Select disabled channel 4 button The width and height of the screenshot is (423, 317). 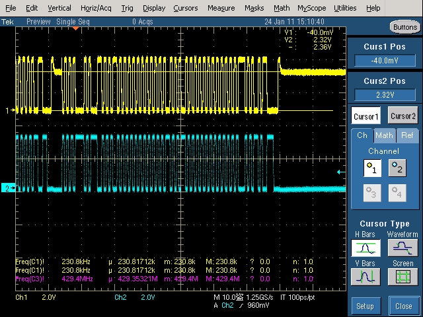[397, 193]
